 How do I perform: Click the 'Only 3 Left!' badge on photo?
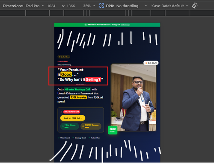click(151, 63)
